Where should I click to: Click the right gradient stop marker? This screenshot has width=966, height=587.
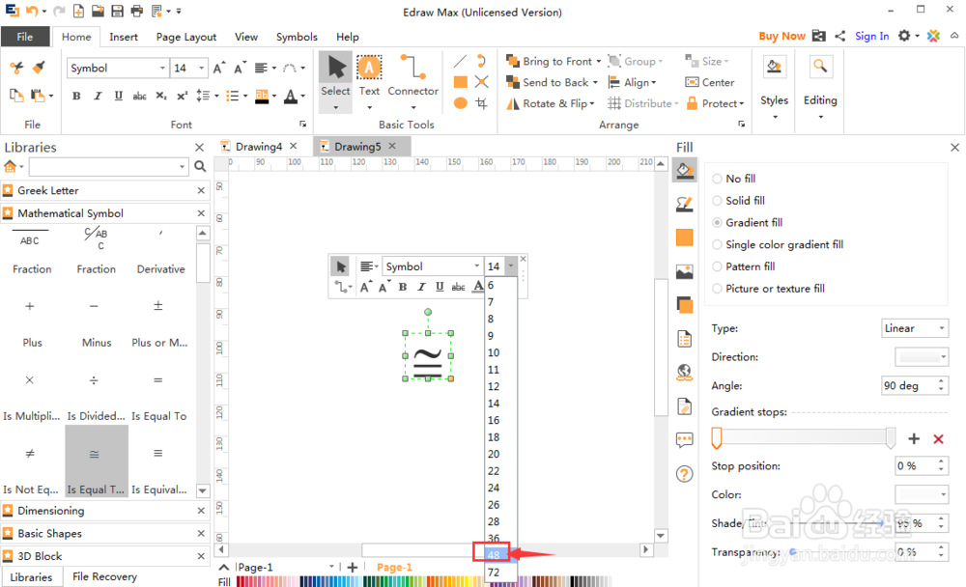891,438
